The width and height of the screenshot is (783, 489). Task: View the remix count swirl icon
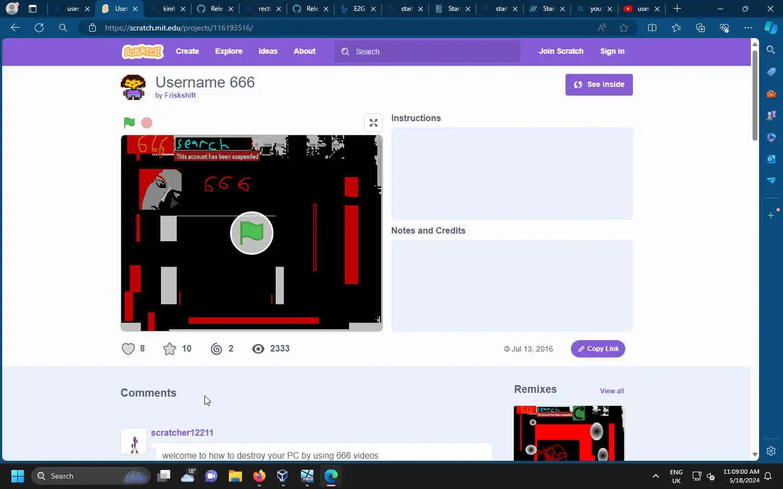216,349
